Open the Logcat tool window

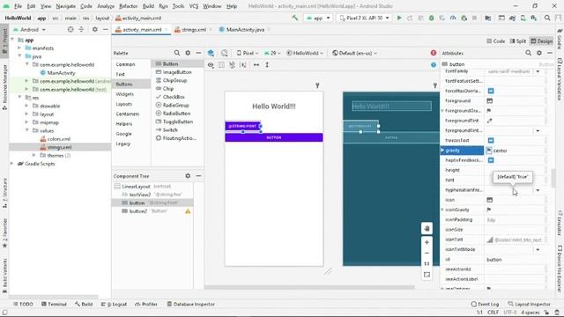tap(114, 304)
